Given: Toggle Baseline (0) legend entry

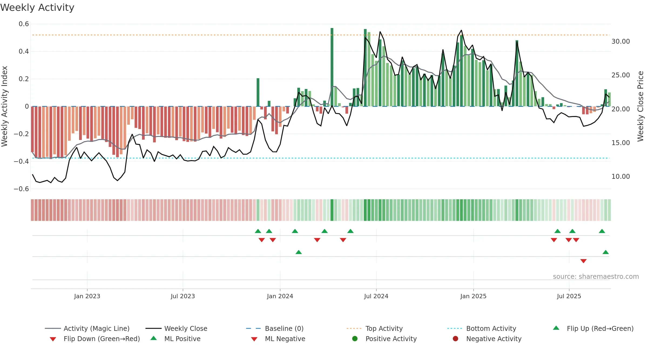Looking at the screenshot, I should (x=275, y=328).
